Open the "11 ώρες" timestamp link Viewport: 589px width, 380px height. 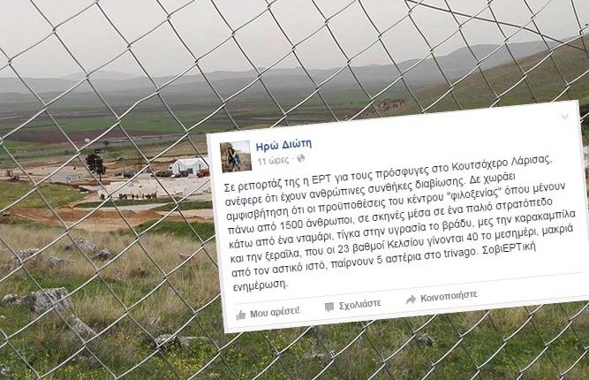click(273, 161)
